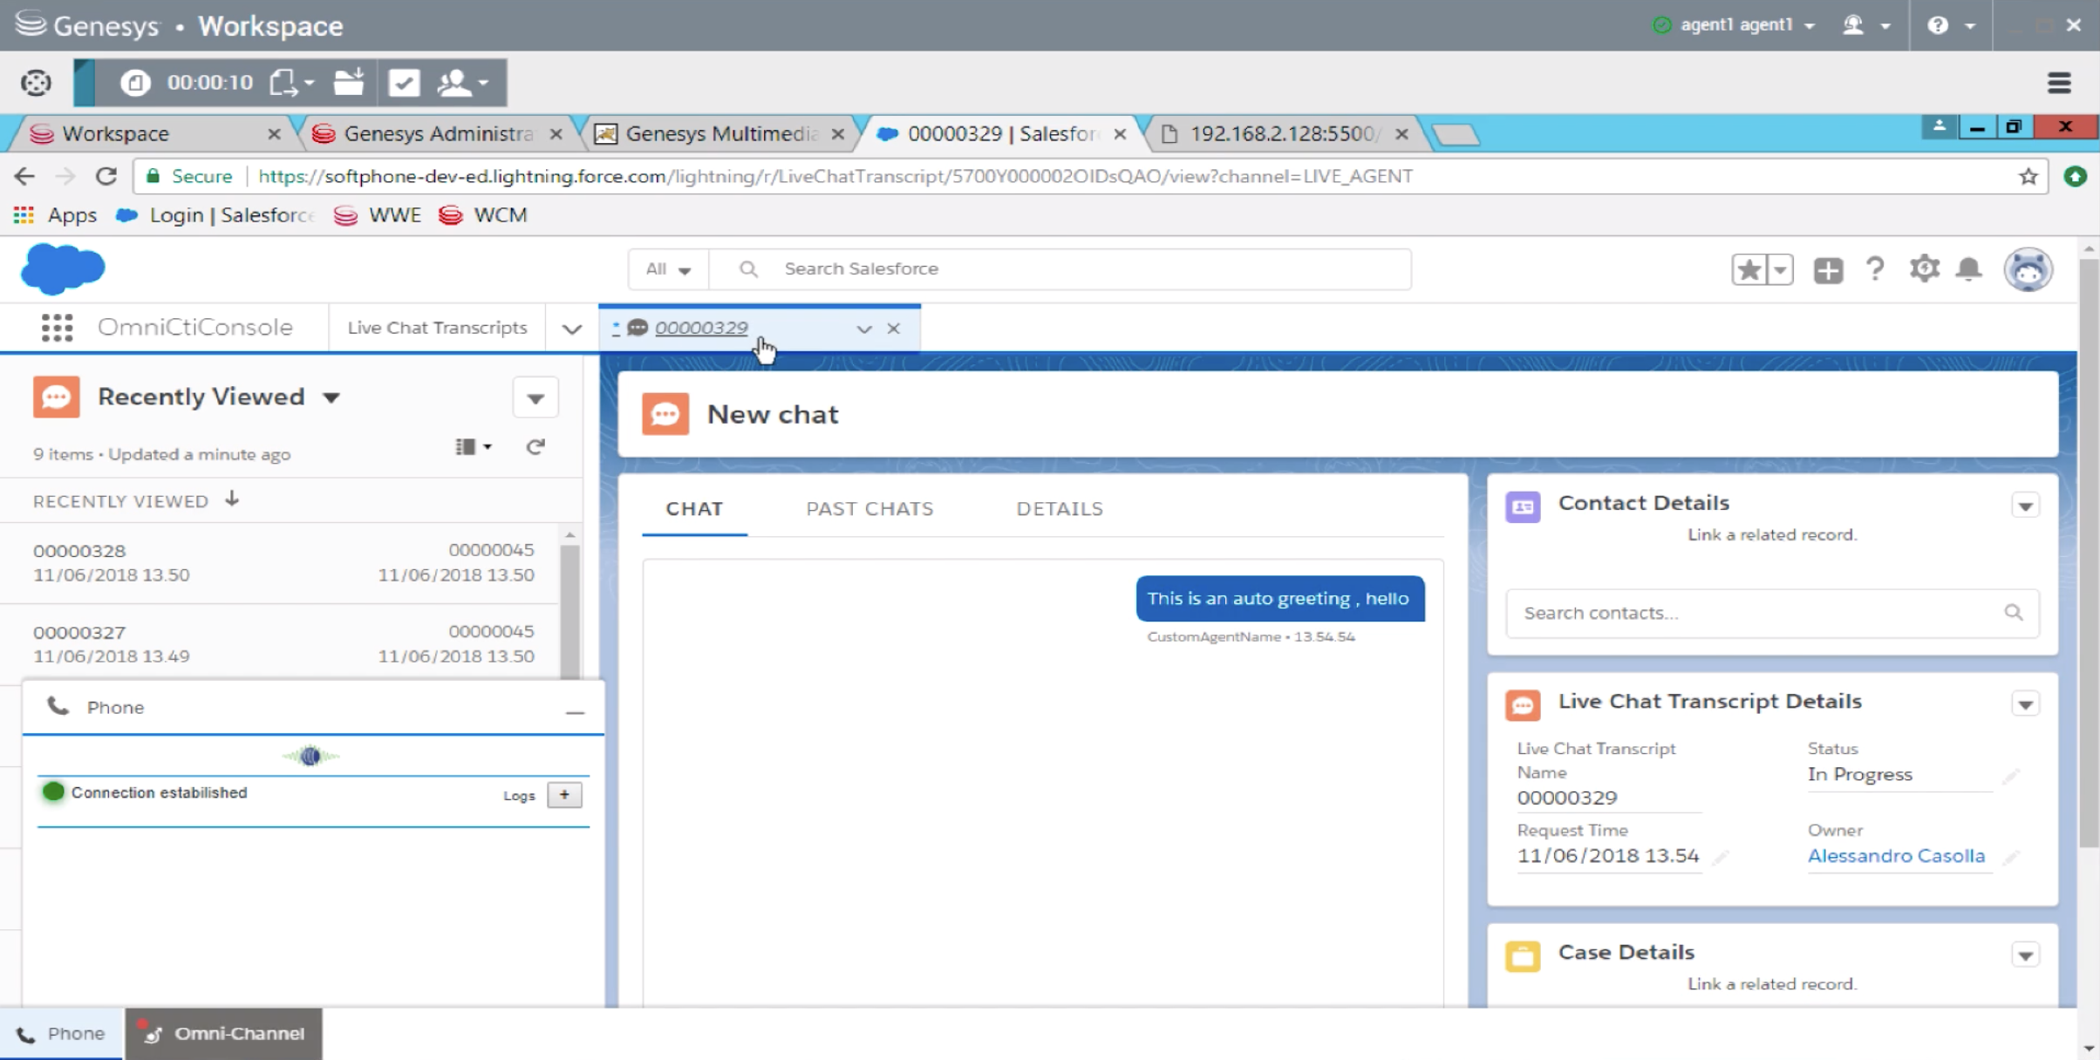Open the Salesforce setup gear icon

(1923, 268)
